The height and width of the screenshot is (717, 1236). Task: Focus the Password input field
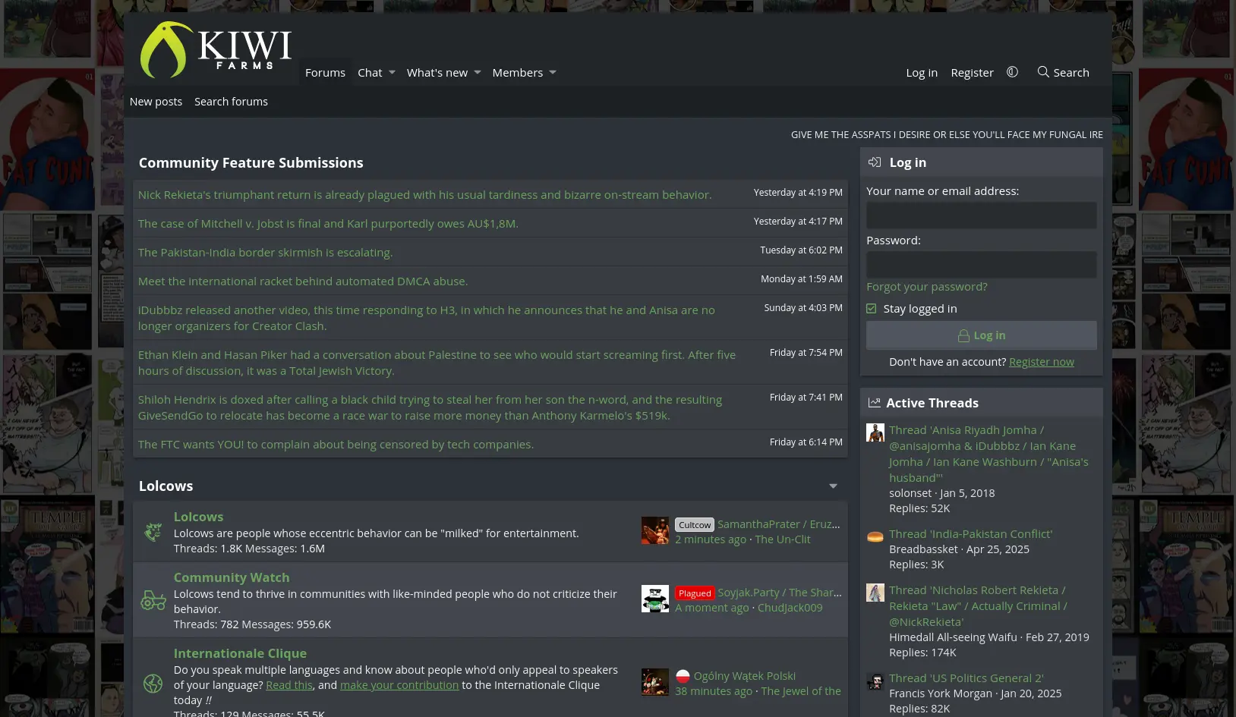click(x=981, y=265)
